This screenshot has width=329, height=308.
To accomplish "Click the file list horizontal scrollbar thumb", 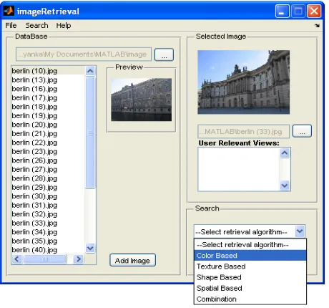I will coord(45,259).
